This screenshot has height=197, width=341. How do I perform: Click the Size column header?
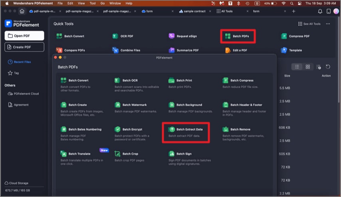coord(287,76)
